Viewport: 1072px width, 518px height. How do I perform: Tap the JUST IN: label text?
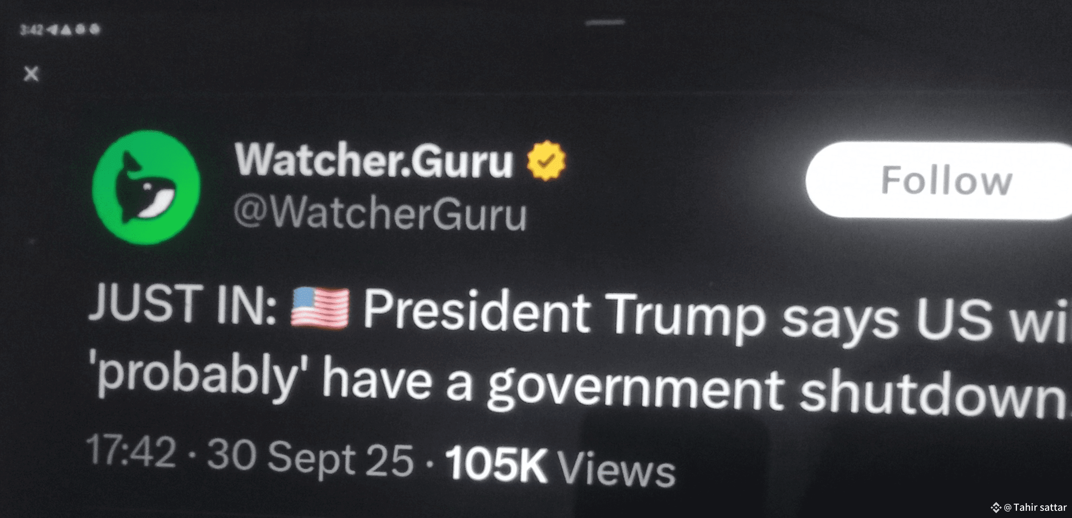click(182, 304)
